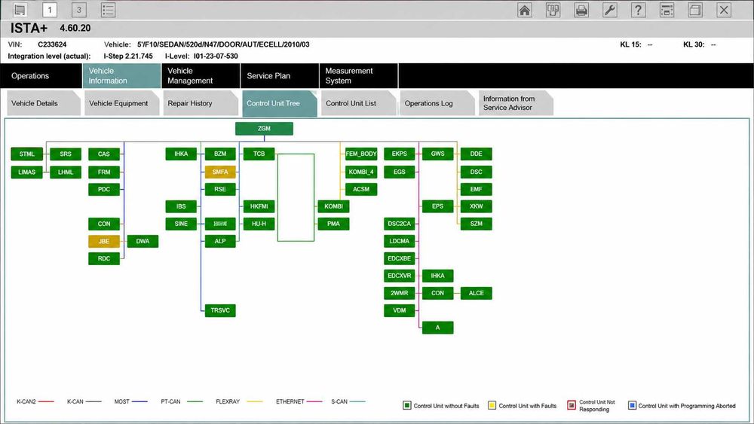Select the STML control unit
754x424 pixels.
pos(27,154)
